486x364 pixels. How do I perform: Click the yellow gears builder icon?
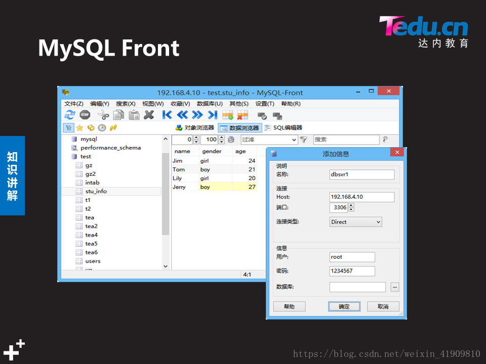tap(91, 127)
